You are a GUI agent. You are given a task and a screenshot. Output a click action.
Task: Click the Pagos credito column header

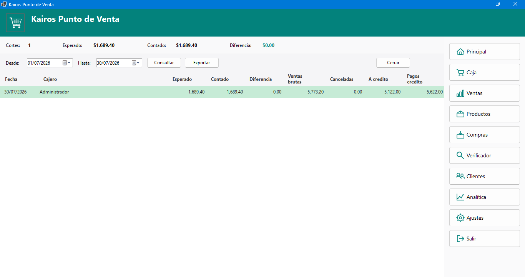[x=415, y=79]
